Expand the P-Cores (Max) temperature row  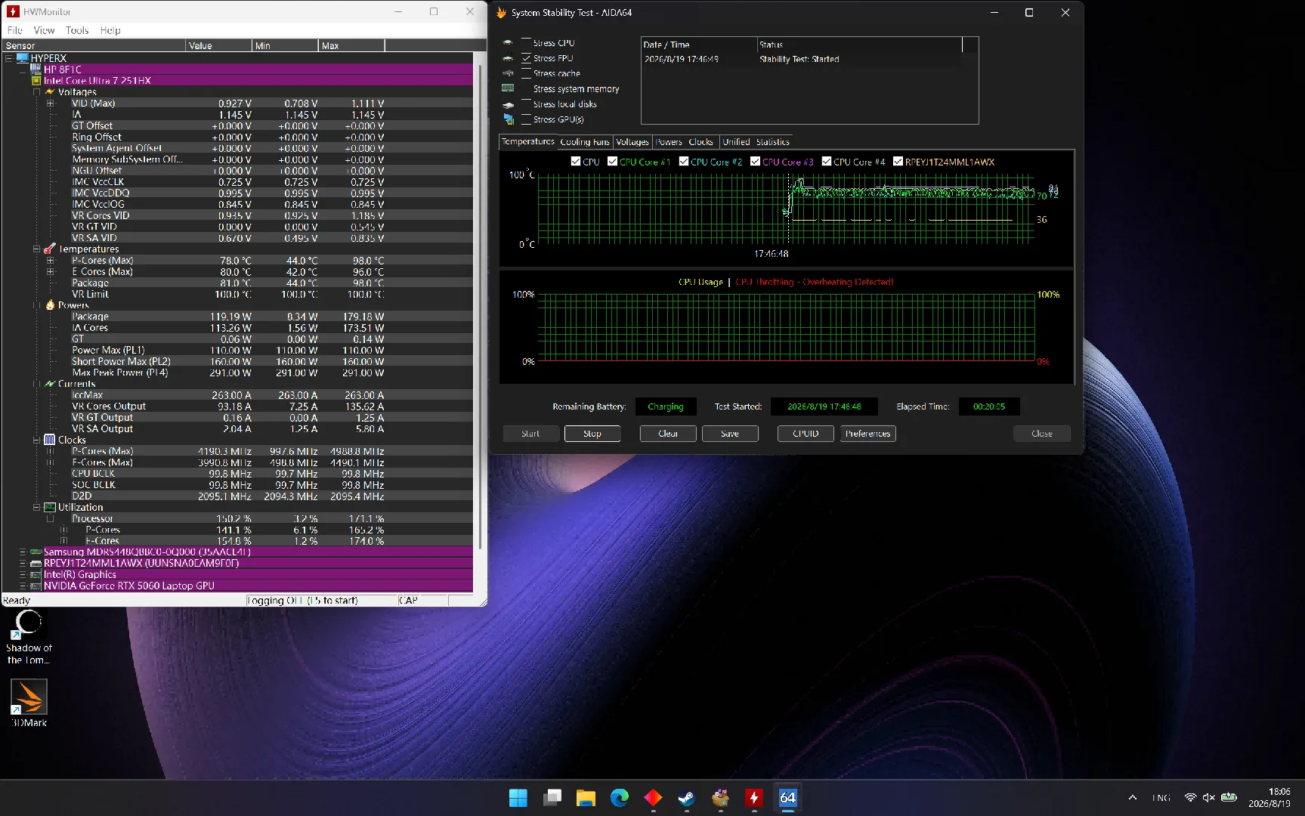(x=51, y=261)
